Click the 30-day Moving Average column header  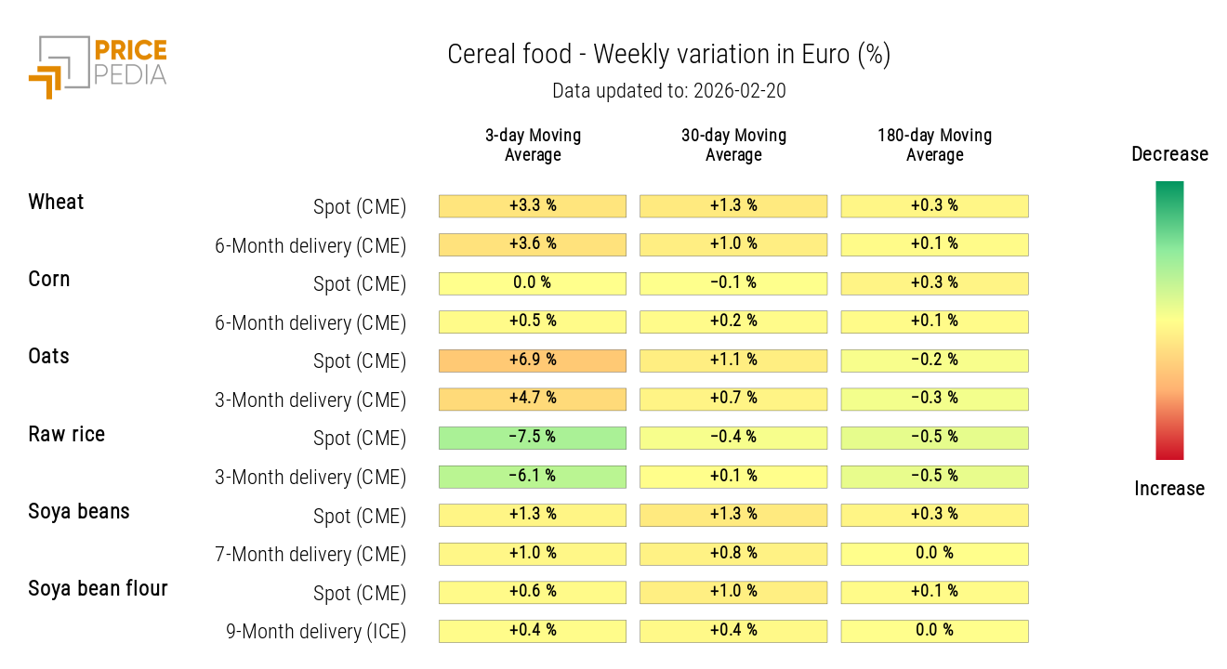[733, 145]
